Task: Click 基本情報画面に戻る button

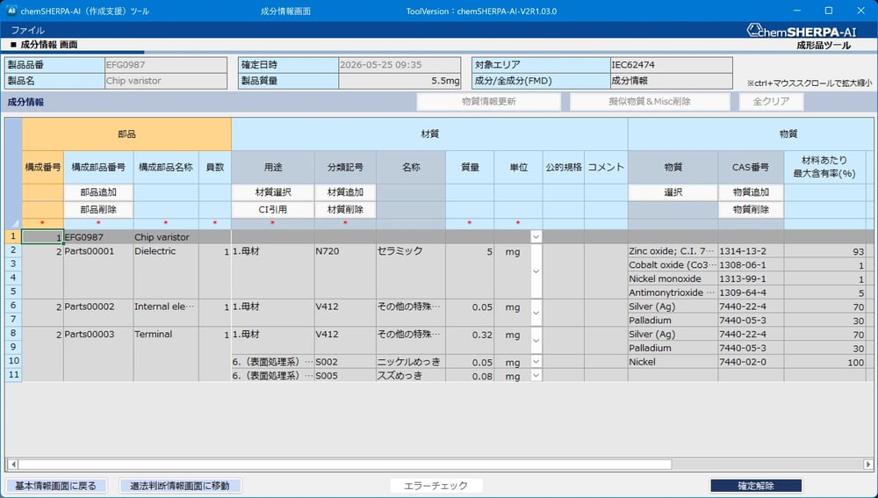Action: 55,486
